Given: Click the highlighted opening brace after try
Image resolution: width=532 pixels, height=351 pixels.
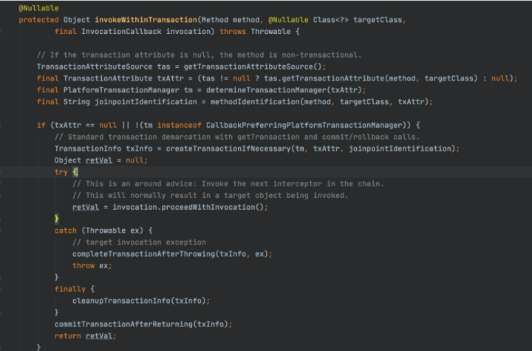Looking at the screenshot, I should (75, 172).
